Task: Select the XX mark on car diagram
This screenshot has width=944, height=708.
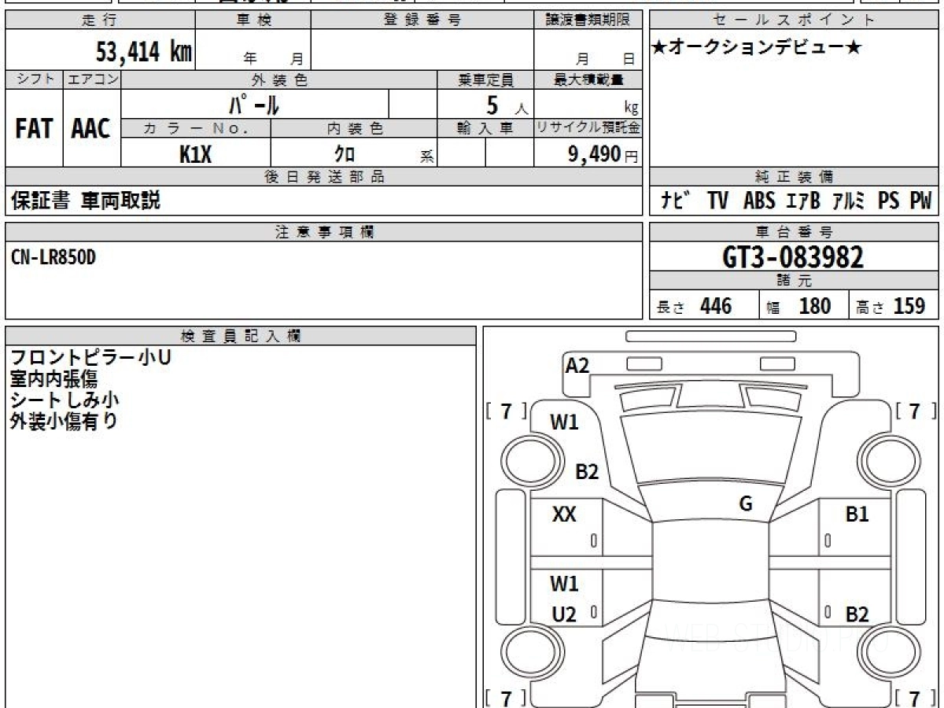Action: (564, 514)
